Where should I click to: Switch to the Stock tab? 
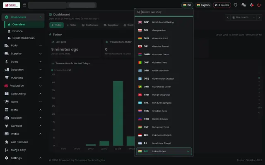pyautogui.click(x=128, y=25)
